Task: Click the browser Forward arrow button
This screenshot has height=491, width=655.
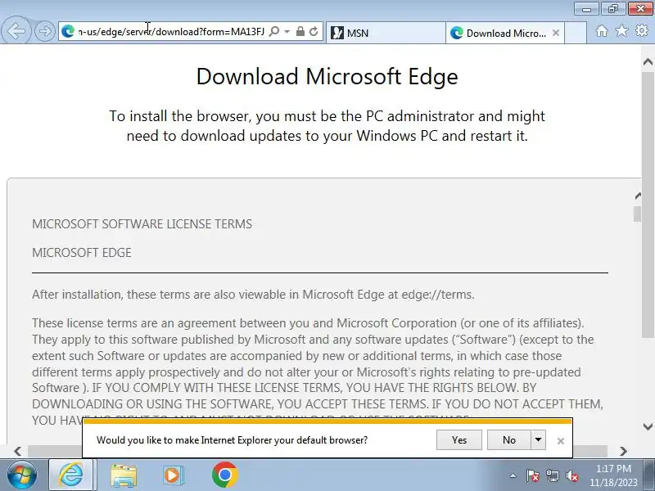Action: point(45,31)
